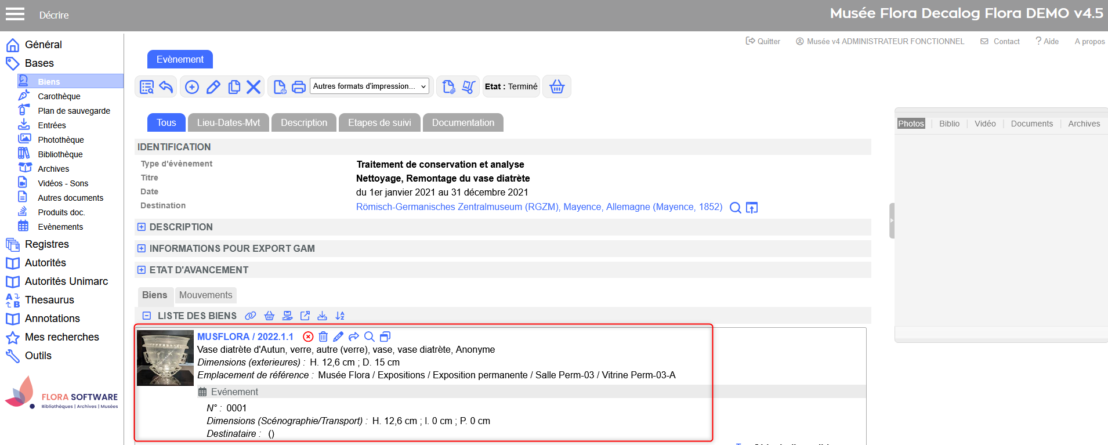1108x445 pixels.
Task: Expand the ETAT D'AVANCEMENT section
Action: (x=142, y=270)
